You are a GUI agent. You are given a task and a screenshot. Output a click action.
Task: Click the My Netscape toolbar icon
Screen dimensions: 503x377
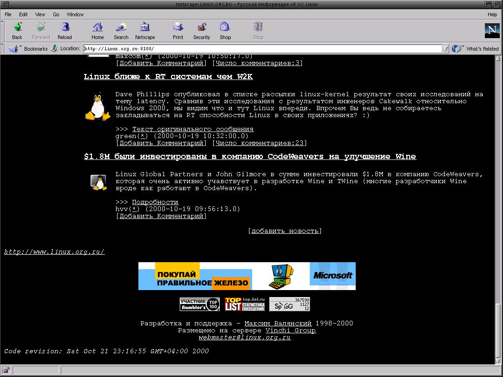(x=145, y=28)
